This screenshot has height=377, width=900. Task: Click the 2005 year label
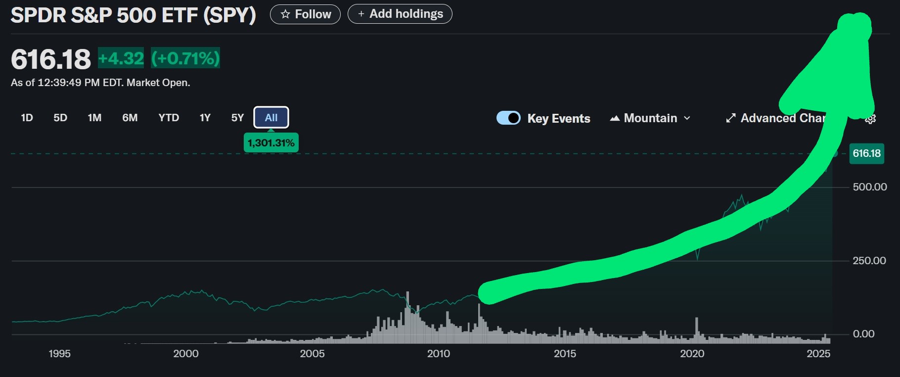pyautogui.click(x=312, y=354)
